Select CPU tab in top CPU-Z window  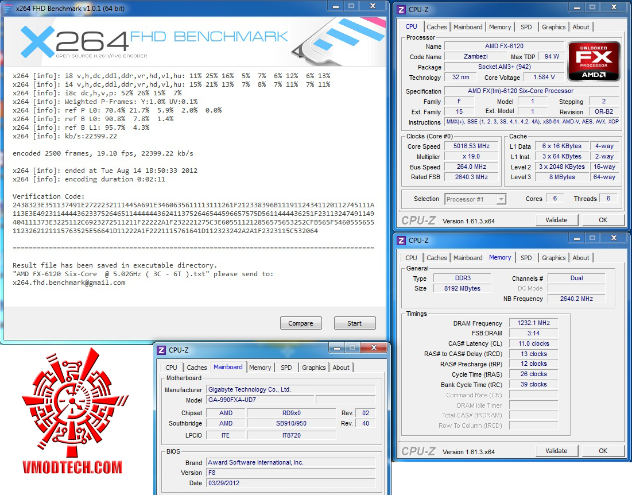(411, 26)
